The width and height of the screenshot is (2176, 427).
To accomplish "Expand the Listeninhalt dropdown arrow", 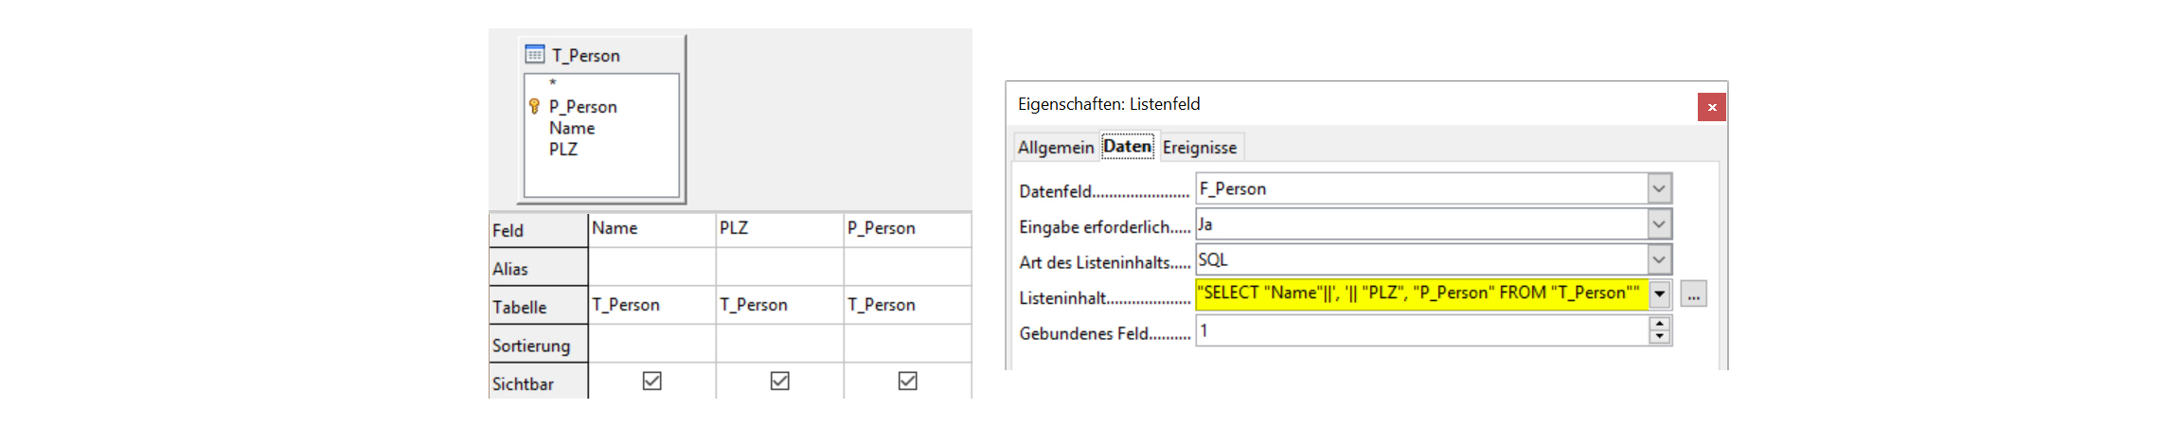I will tap(1659, 294).
